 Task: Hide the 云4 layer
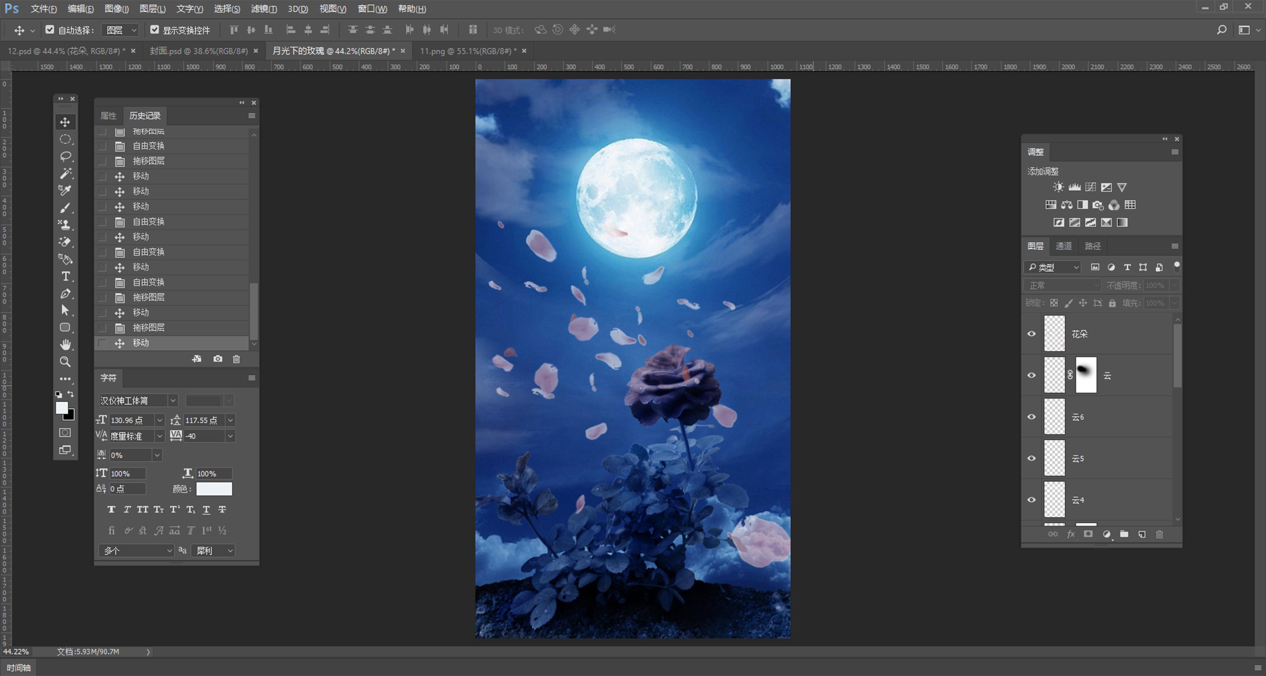[1031, 500]
